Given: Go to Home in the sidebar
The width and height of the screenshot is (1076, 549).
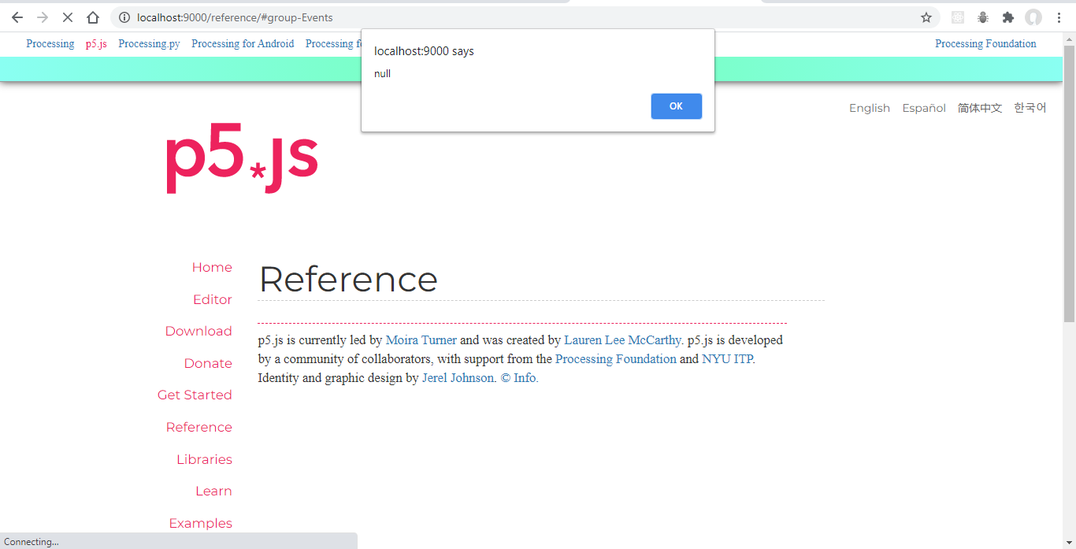Looking at the screenshot, I should (x=212, y=268).
